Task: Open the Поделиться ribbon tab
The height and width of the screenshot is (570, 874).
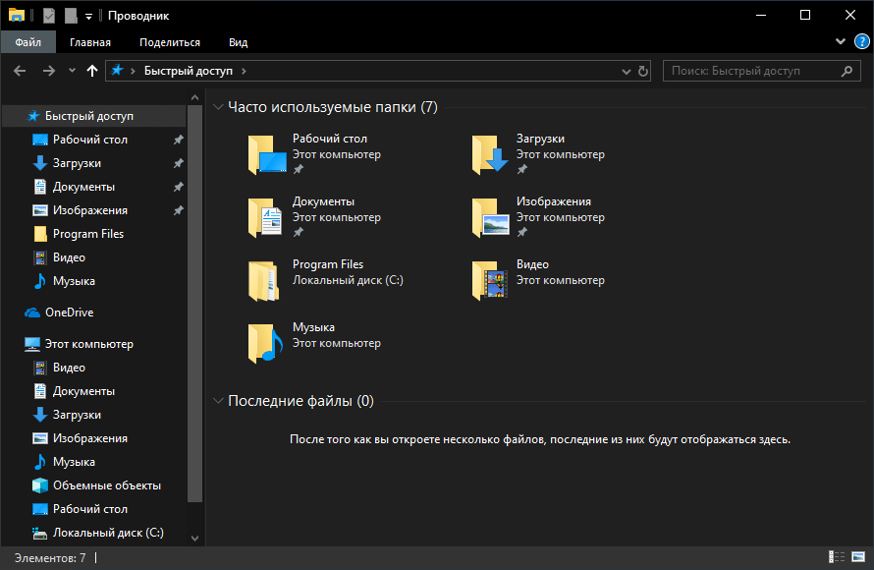Action: click(170, 42)
